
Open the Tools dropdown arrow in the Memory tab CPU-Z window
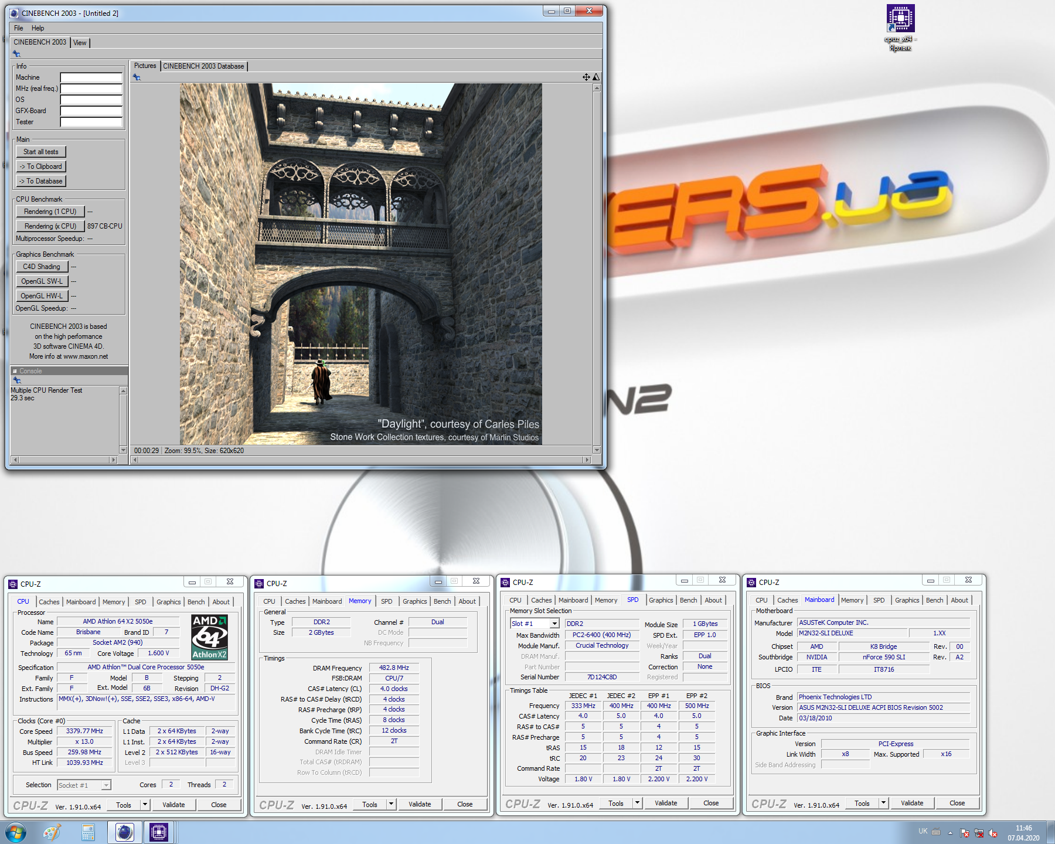[x=391, y=804]
